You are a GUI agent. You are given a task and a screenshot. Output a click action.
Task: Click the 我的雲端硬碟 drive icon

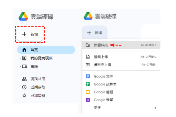click(x=24, y=58)
